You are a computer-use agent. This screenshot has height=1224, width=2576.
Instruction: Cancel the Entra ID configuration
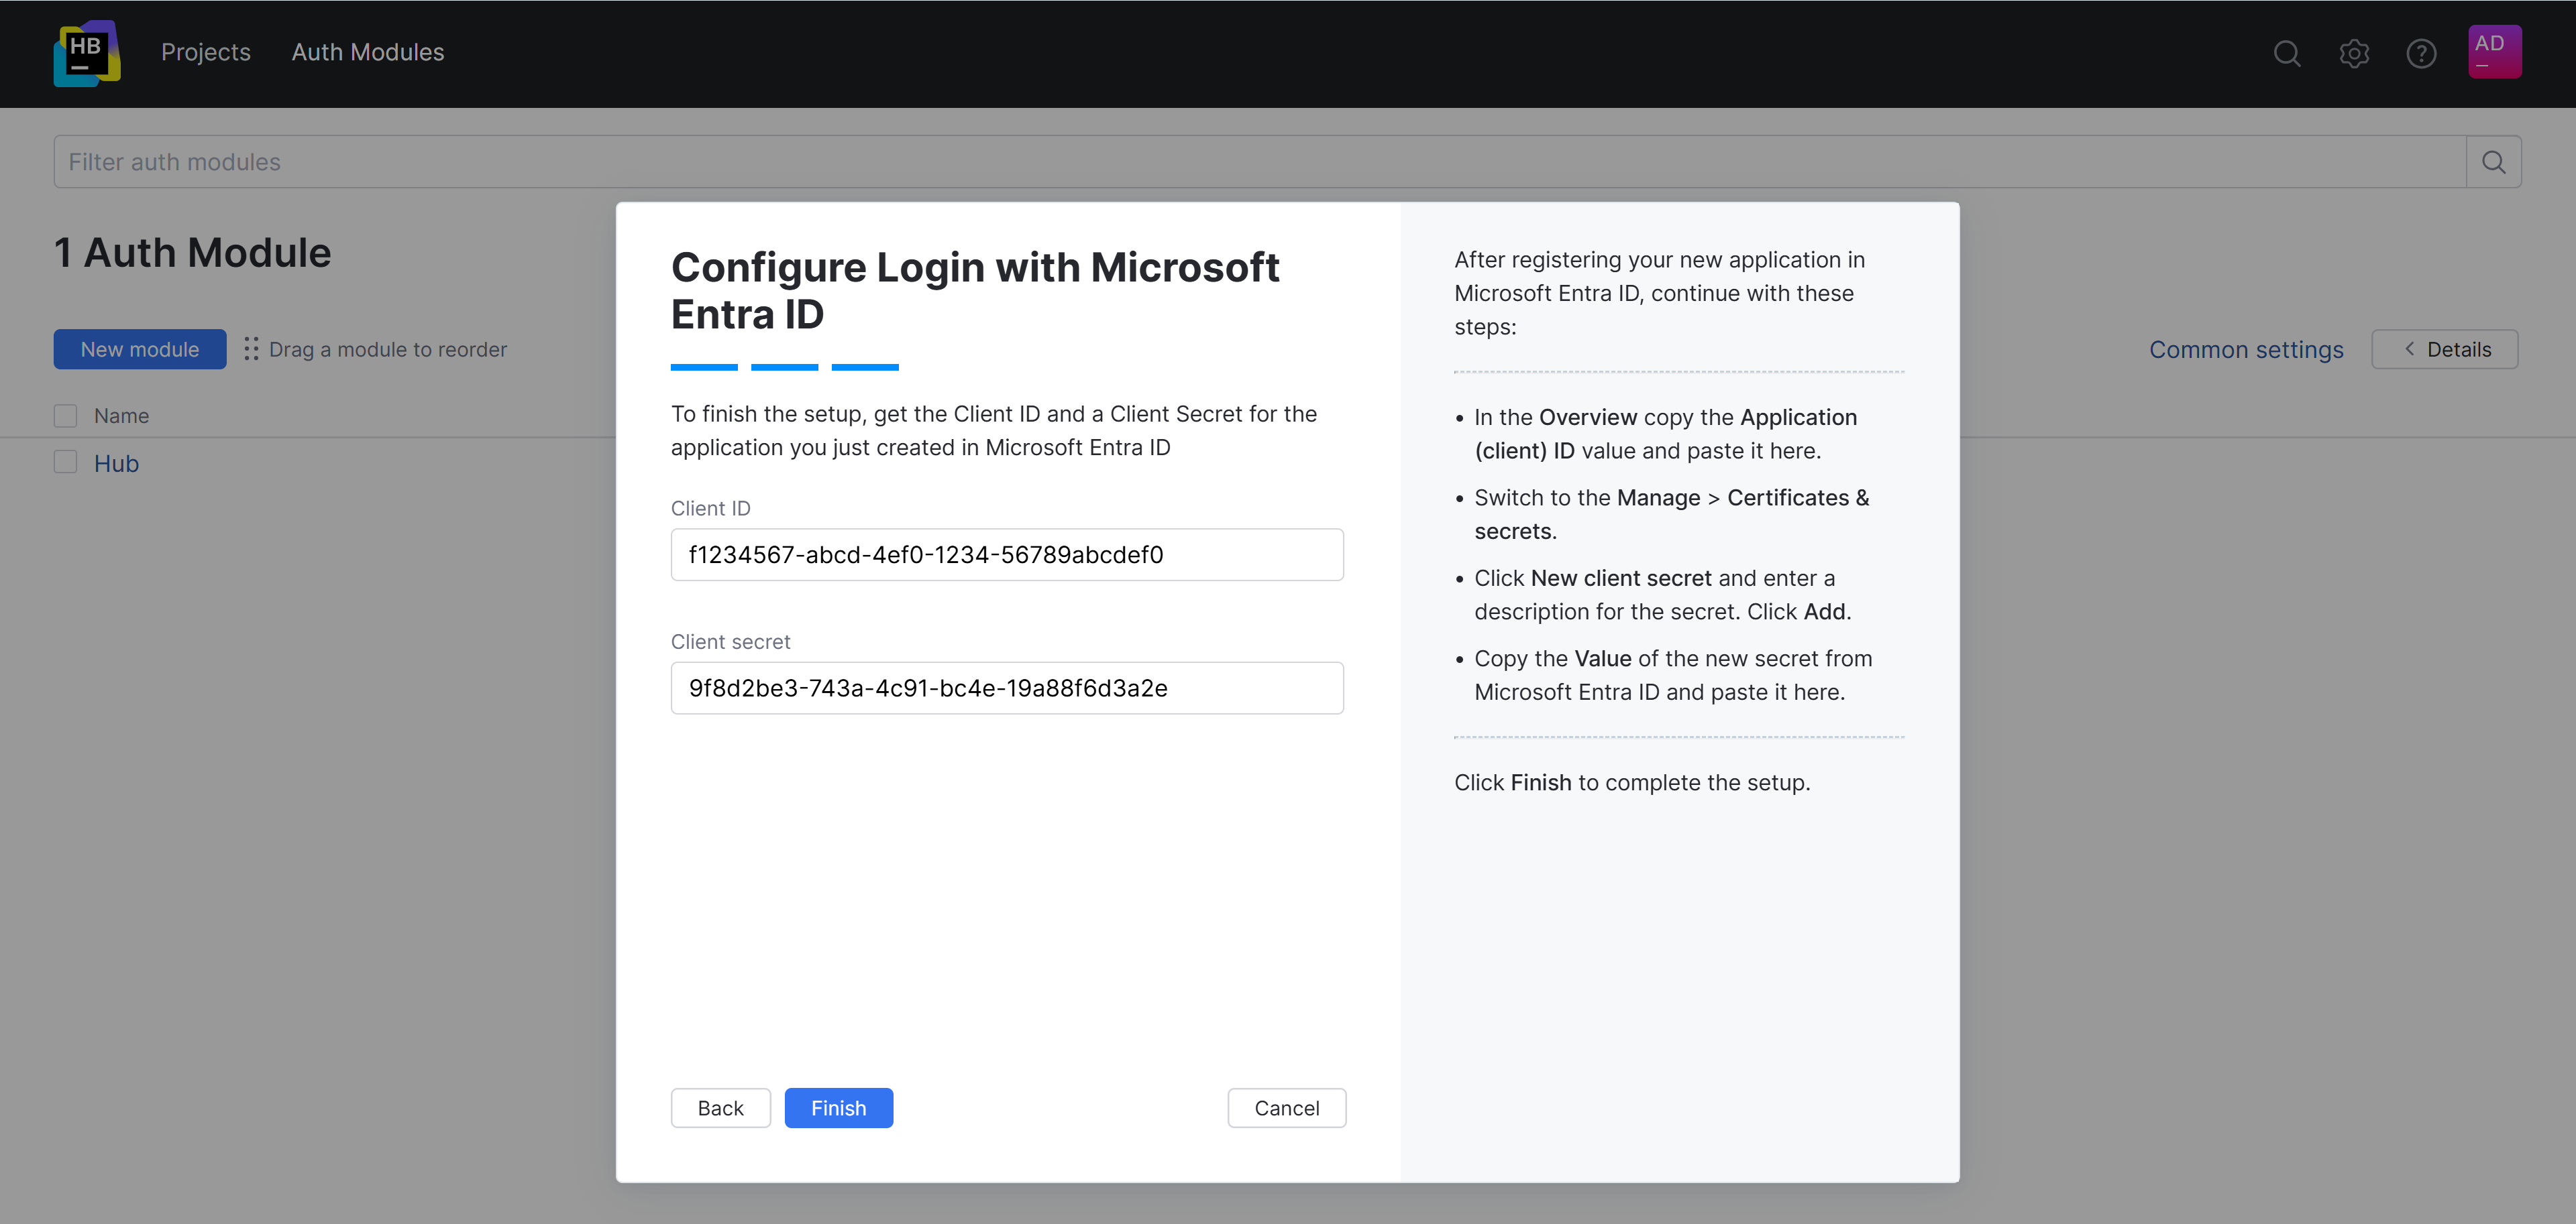[1286, 1107]
